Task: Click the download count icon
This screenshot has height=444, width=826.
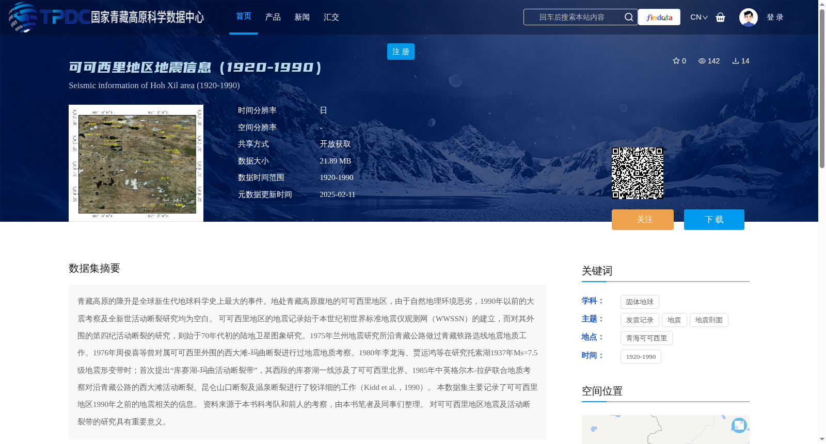Action: click(x=736, y=61)
